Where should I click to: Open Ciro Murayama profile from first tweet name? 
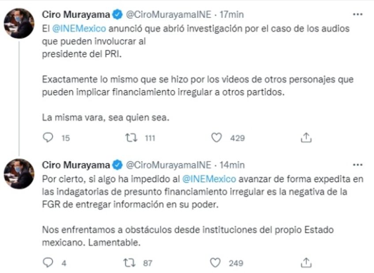tap(76, 15)
